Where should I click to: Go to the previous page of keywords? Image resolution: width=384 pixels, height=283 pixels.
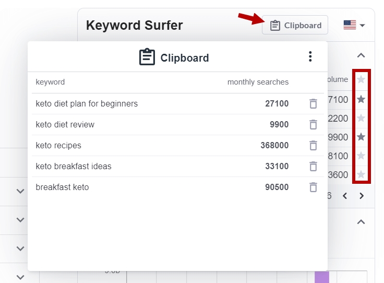point(345,196)
